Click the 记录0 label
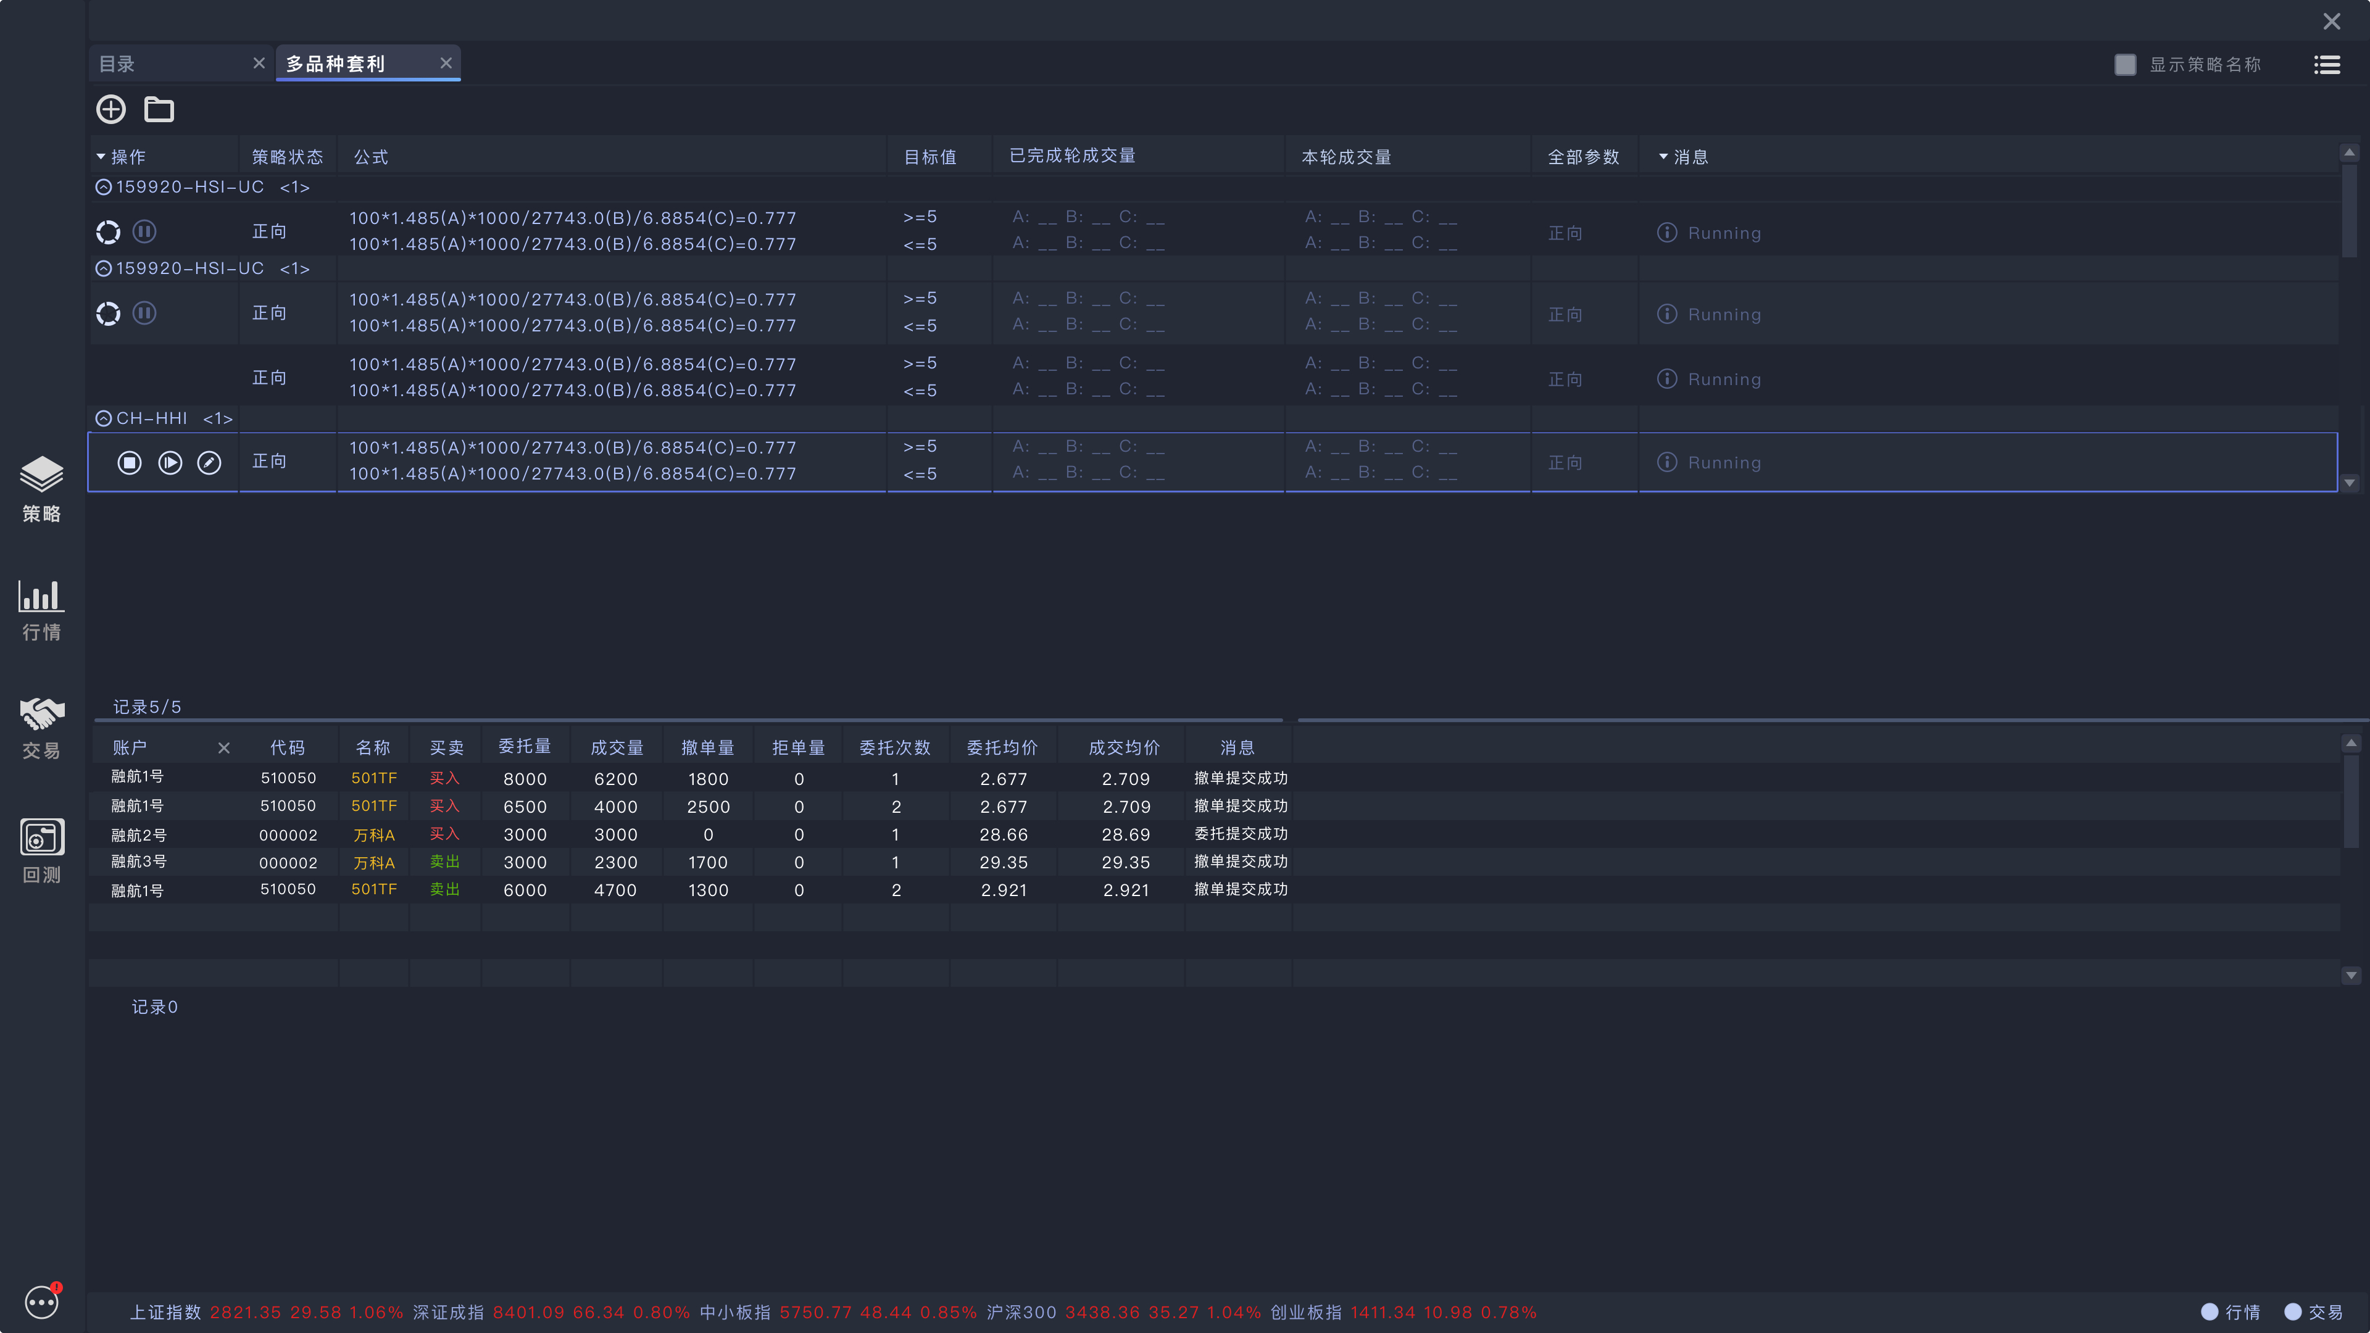 coord(154,1007)
